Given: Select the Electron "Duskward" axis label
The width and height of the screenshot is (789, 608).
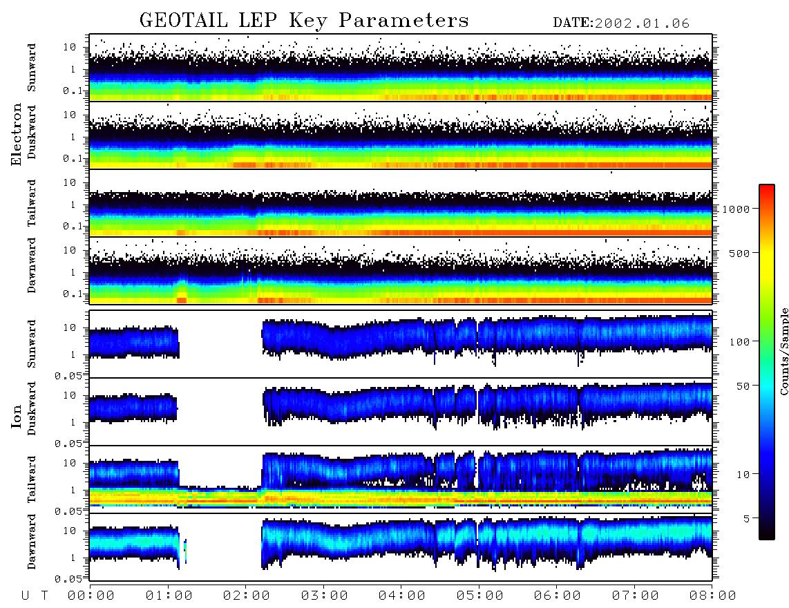Looking at the screenshot, I should 31,132.
